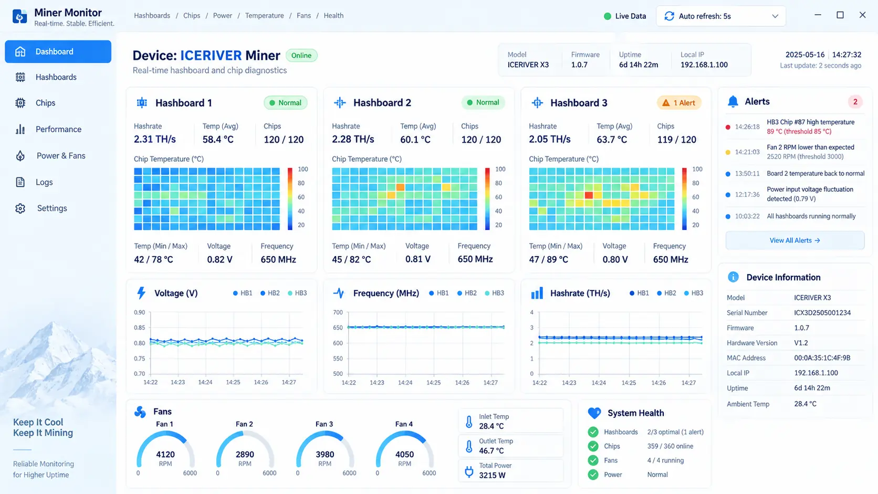Click the red hot chip cell in Hashboard 3 heatmap
Viewport: 878px width, 494px height.
589,195
